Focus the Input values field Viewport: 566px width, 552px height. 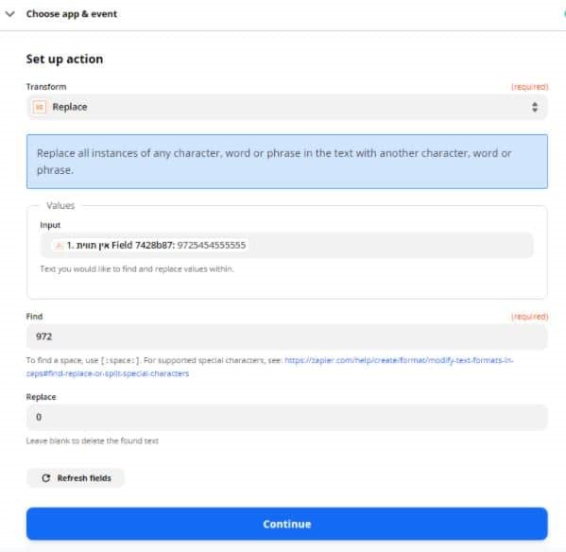(286, 245)
